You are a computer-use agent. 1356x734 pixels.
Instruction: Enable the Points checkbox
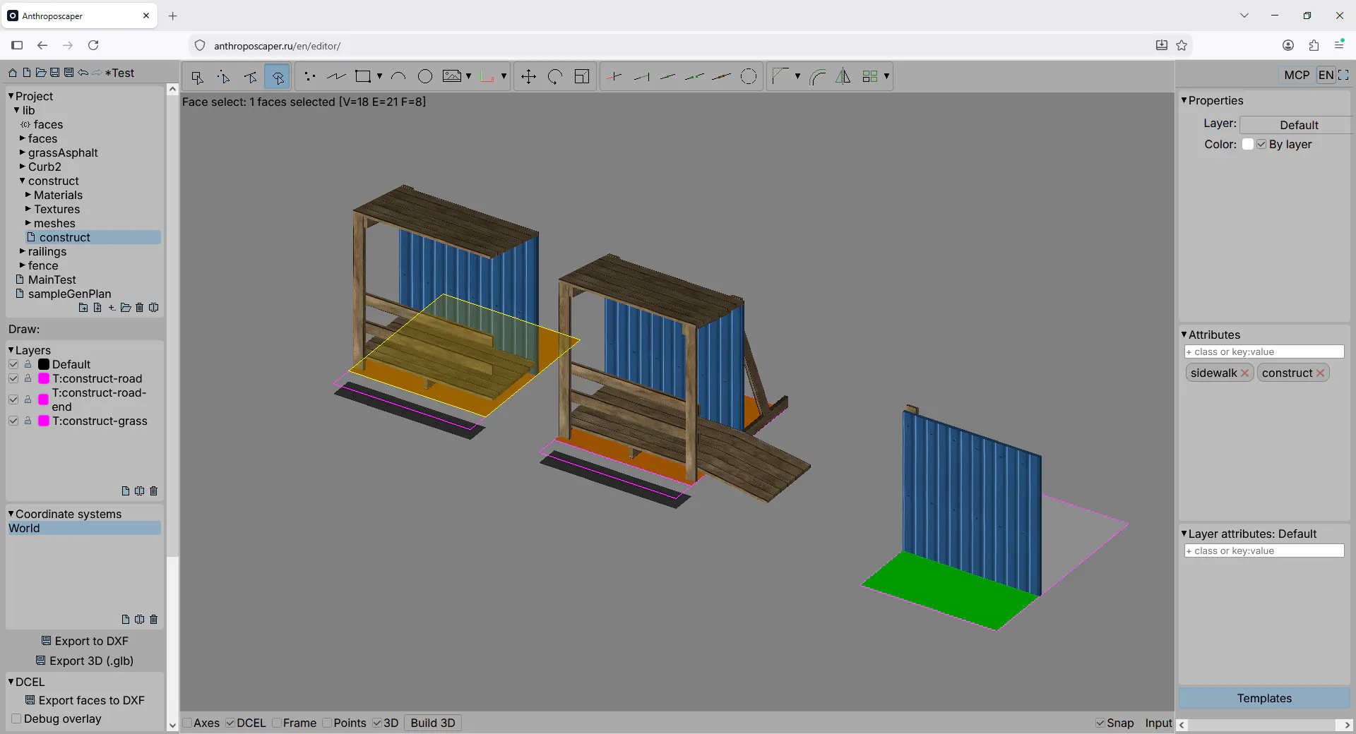(x=327, y=723)
